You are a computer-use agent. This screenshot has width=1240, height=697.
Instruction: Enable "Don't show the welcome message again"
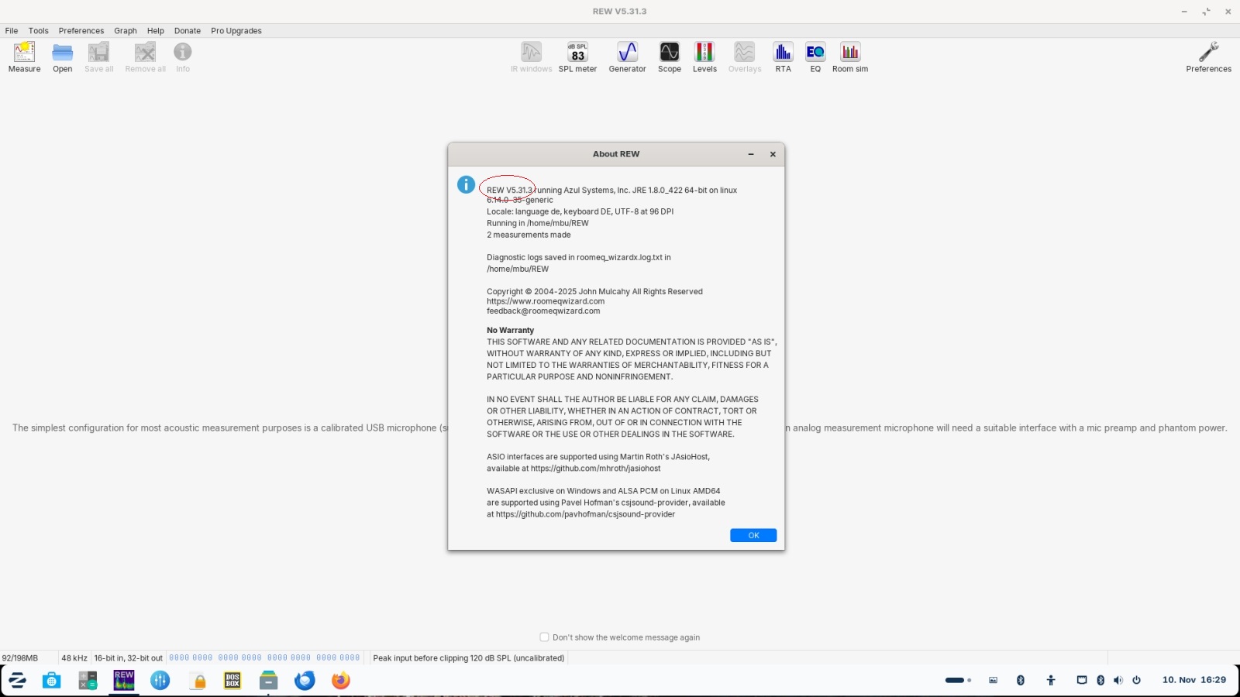pyautogui.click(x=544, y=637)
